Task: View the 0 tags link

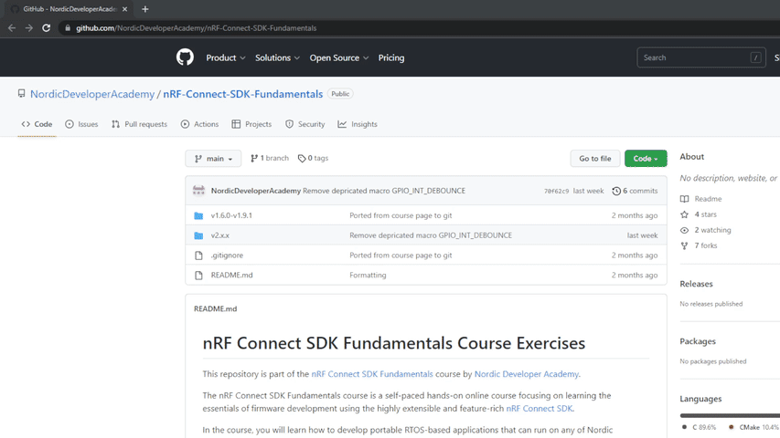Action: (313, 158)
